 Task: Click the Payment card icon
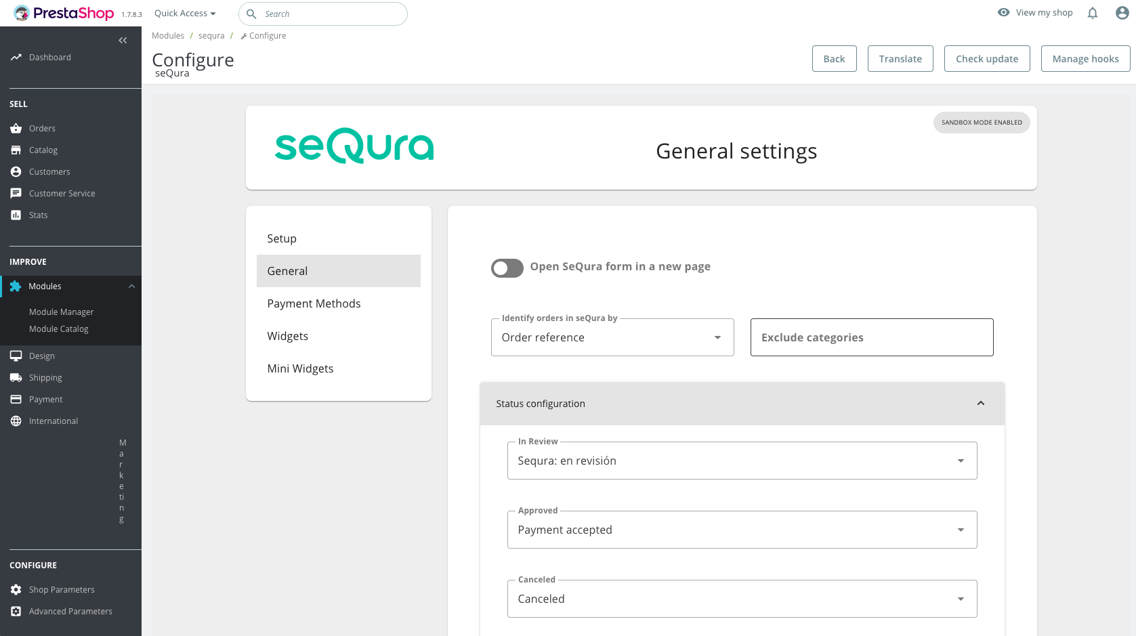pyautogui.click(x=16, y=400)
